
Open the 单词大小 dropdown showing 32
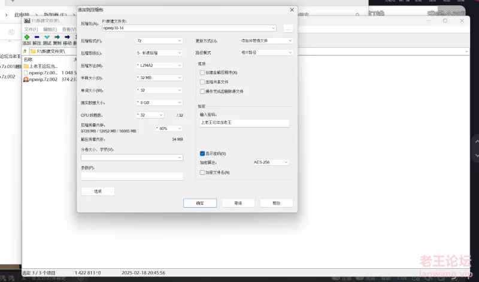tap(159, 90)
